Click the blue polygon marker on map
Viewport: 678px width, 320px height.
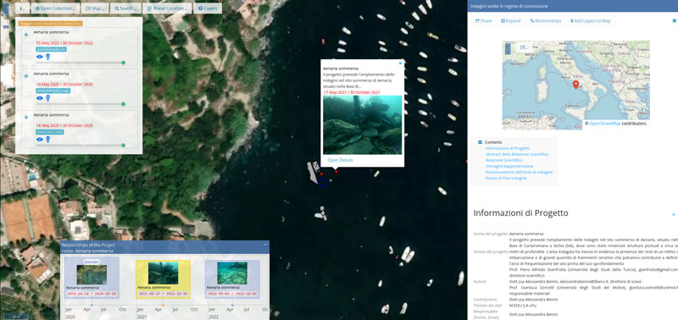coord(323,182)
